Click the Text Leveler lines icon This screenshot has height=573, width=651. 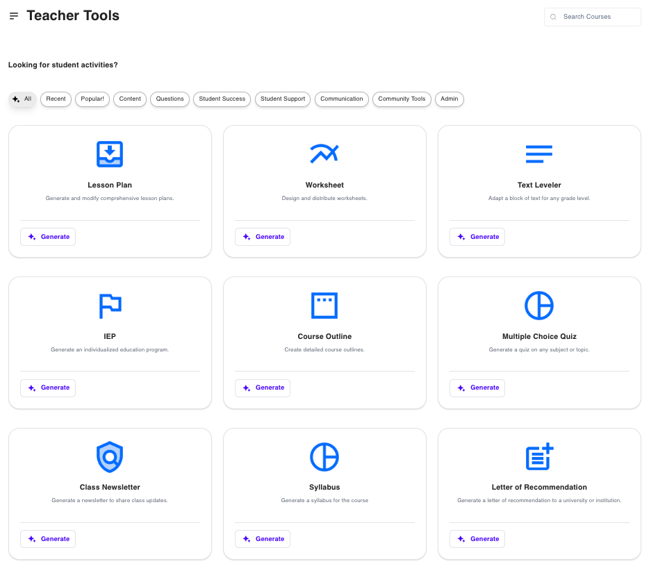click(539, 153)
